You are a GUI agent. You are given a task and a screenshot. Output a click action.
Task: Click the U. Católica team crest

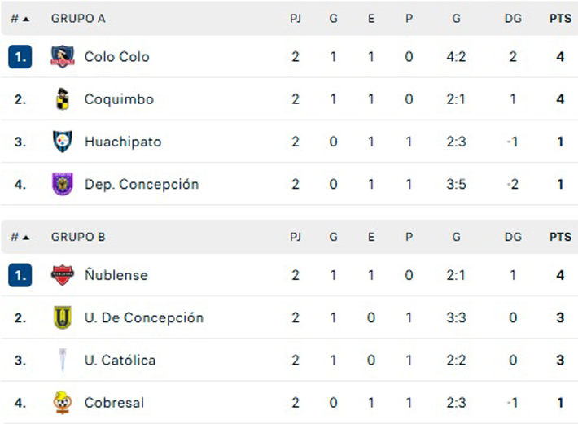click(63, 360)
